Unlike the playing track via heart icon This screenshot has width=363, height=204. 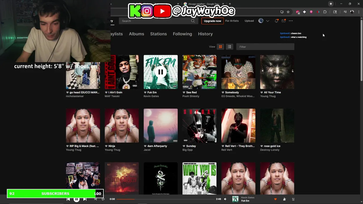coord(275,199)
